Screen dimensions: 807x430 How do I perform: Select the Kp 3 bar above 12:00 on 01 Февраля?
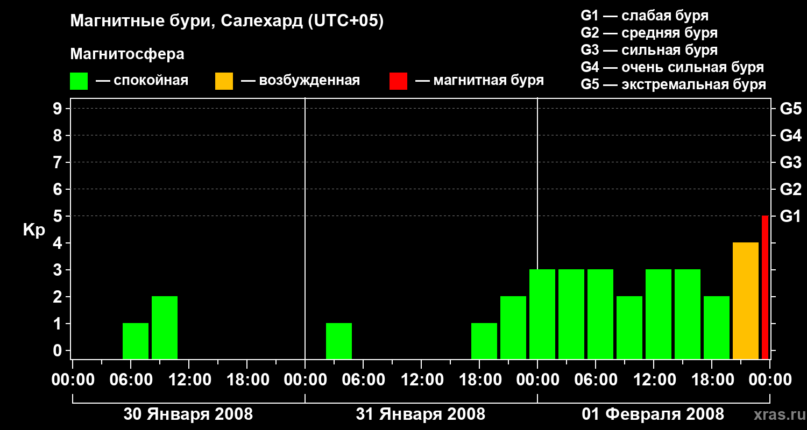[659, 314]
